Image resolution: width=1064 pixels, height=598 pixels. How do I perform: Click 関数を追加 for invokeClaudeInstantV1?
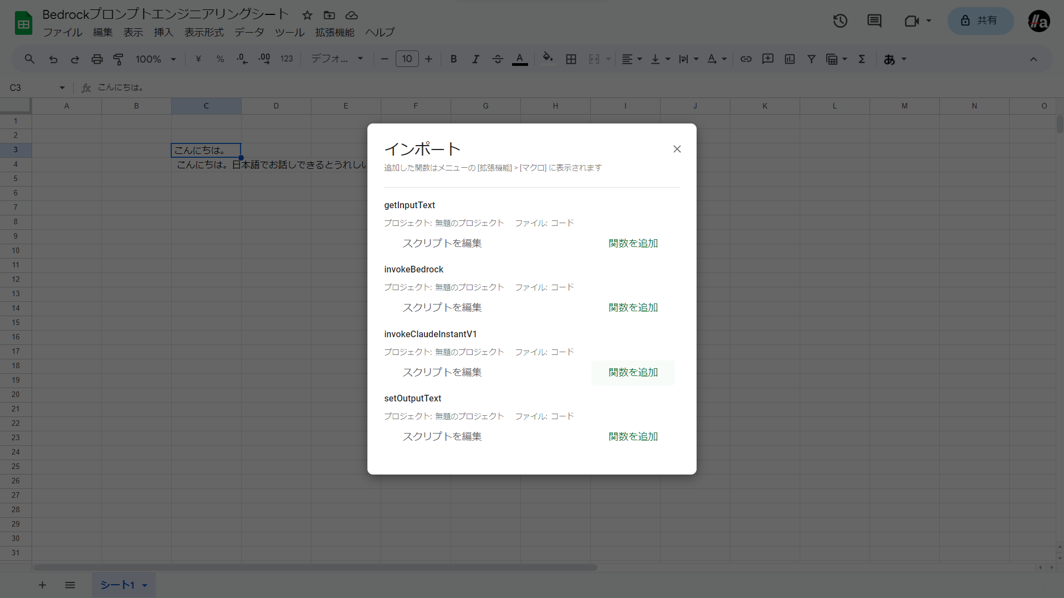point(633,373)
